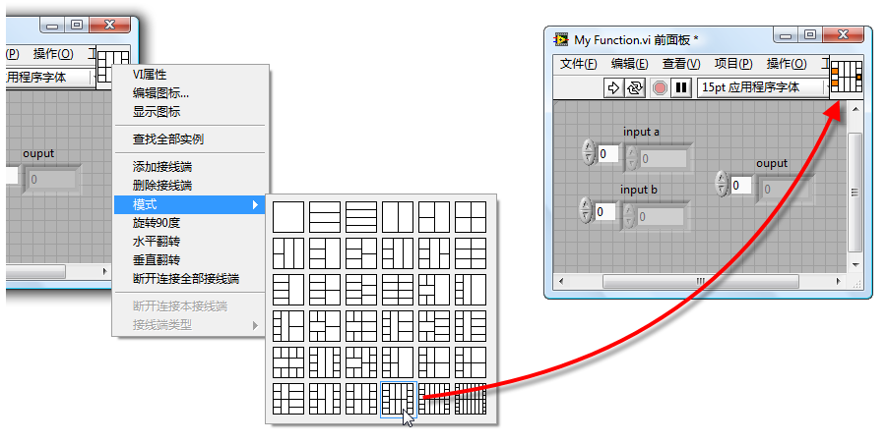Select VI属性 from context menu
This screenshot has height=443, width=887.
pyautogui.click(x=150, y=75)
